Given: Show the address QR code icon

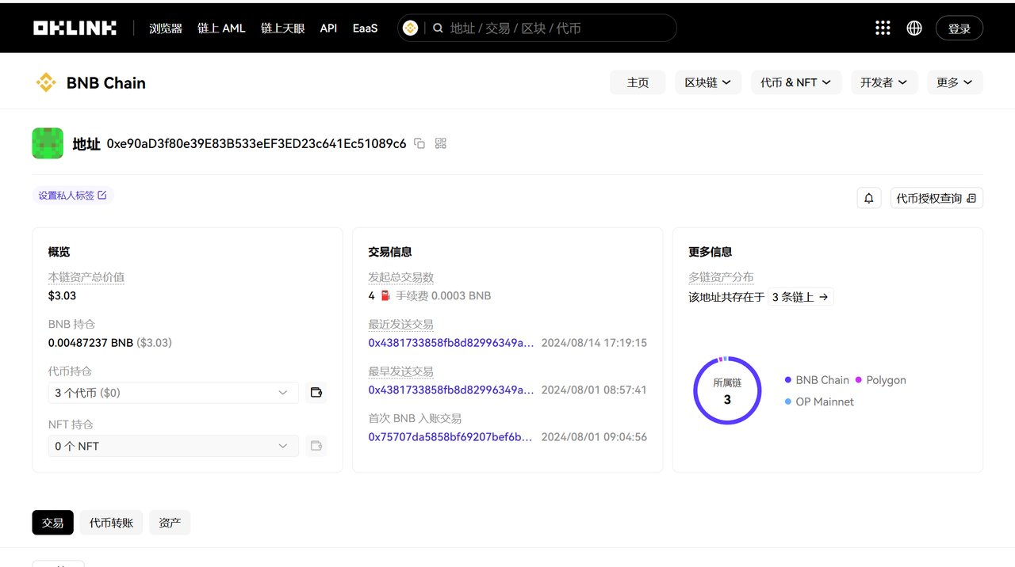Looking at the screenshot, I should pos(441,143).
